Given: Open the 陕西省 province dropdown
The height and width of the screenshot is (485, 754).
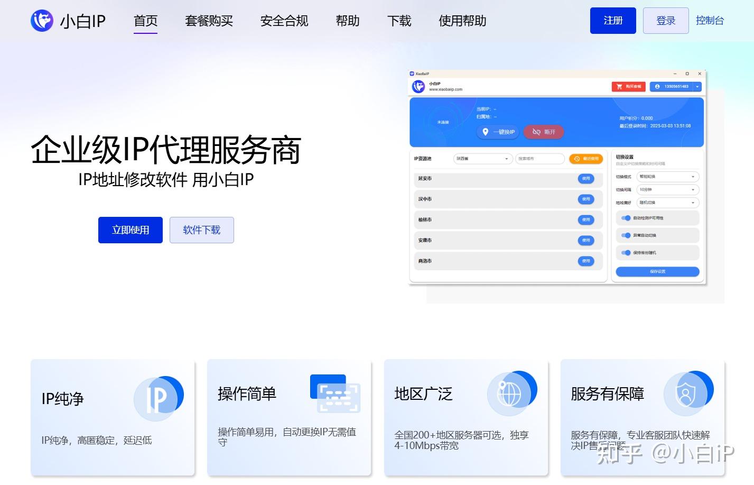Looking at the screenshot, I should 482,159.
